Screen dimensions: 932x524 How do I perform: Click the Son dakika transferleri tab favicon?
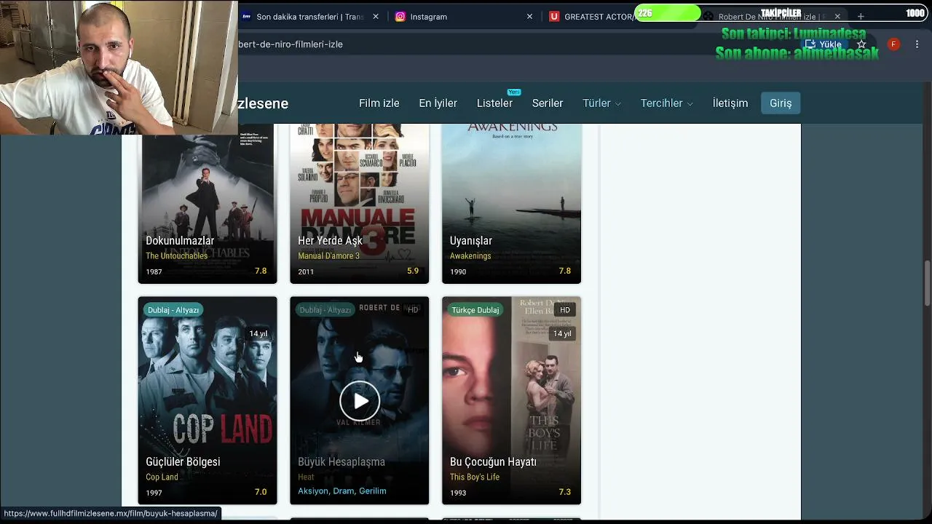coord(247,17)
